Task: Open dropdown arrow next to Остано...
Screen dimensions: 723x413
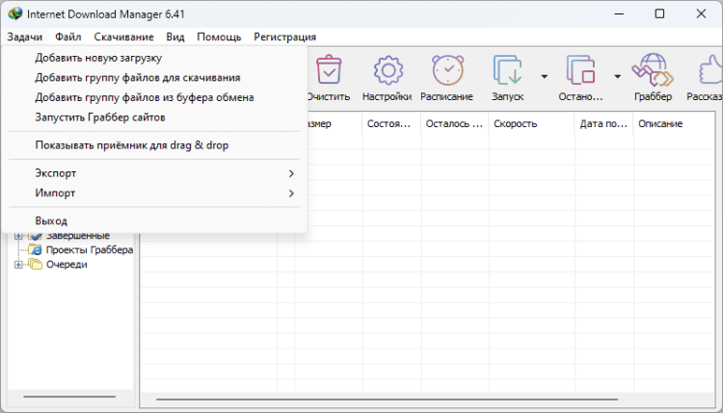Action: pos(617,76)
